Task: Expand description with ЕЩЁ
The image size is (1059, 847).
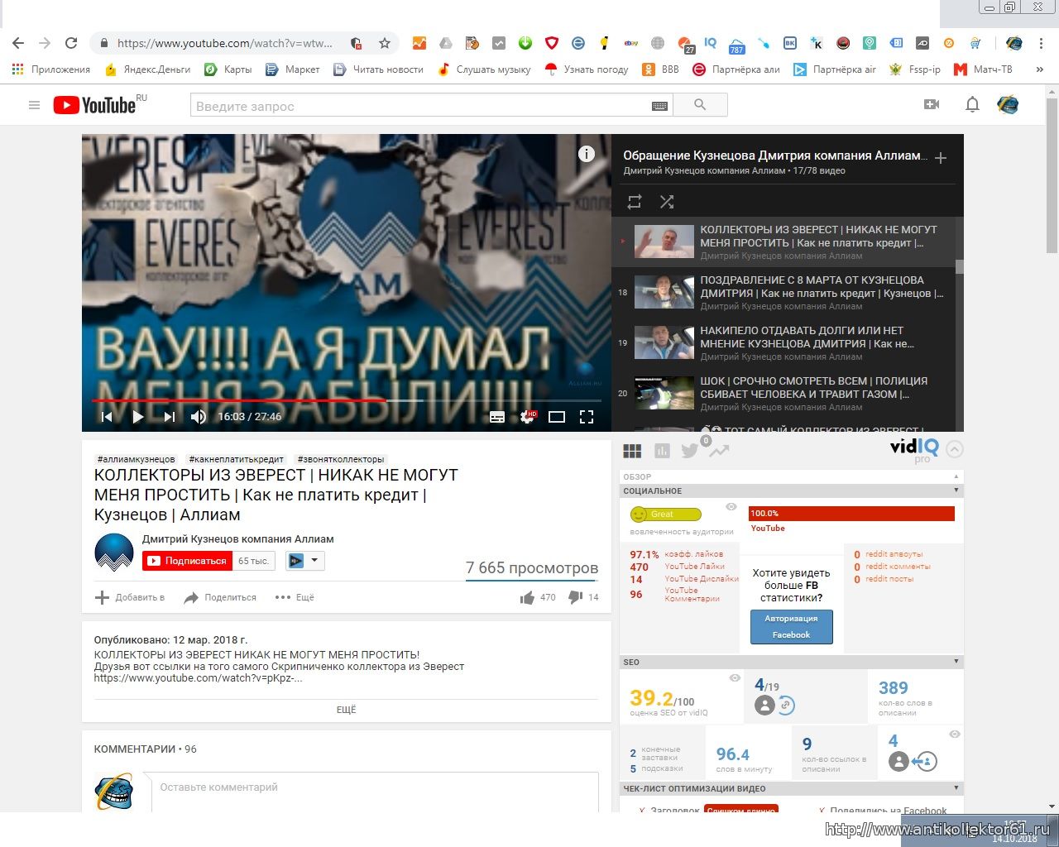Action: (346, 710)
